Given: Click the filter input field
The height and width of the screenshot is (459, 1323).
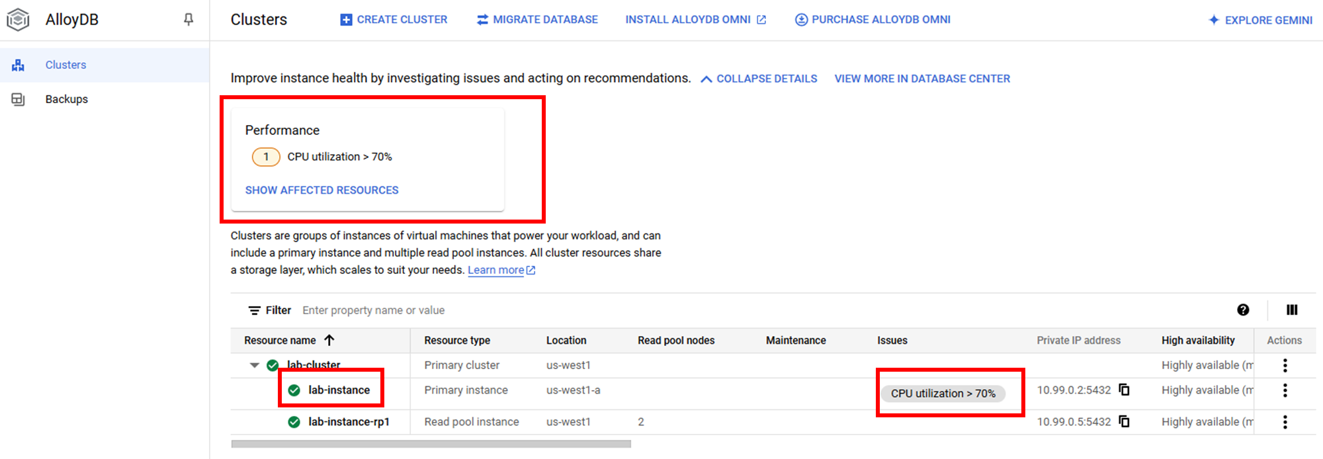Looking at the screenshot, I should 761,310.
